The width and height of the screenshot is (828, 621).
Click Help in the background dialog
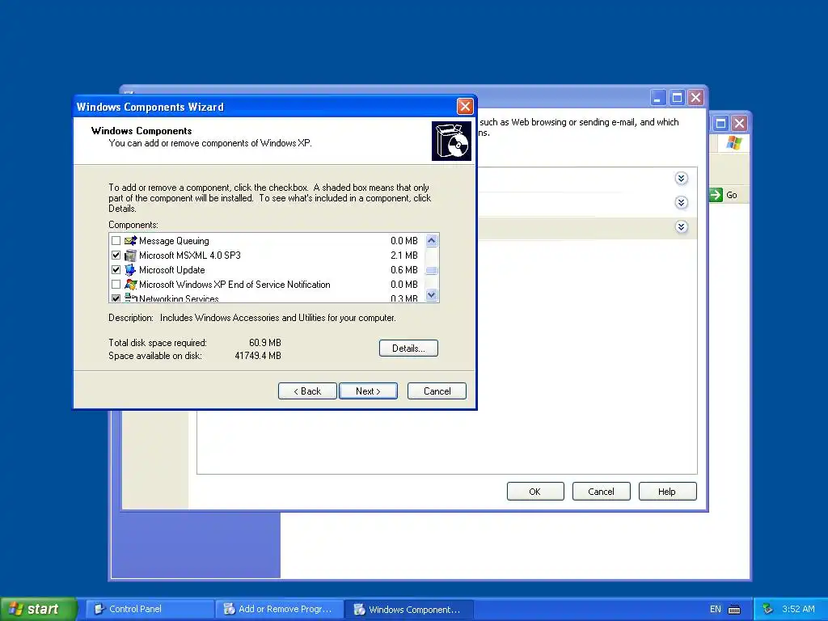[x=667, y=492]
